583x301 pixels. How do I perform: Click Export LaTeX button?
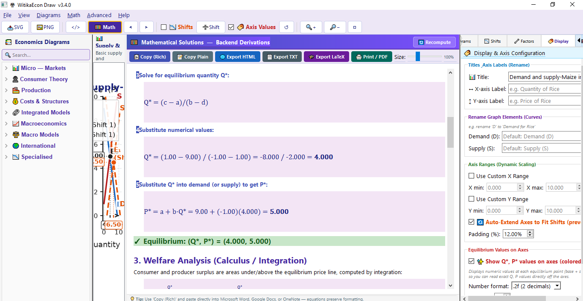click(326, 57)
